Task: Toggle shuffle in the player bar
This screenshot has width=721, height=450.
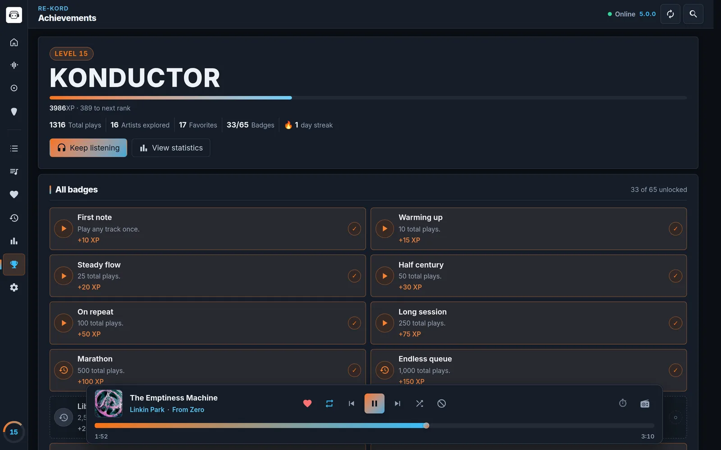Action: coord(420,404)
